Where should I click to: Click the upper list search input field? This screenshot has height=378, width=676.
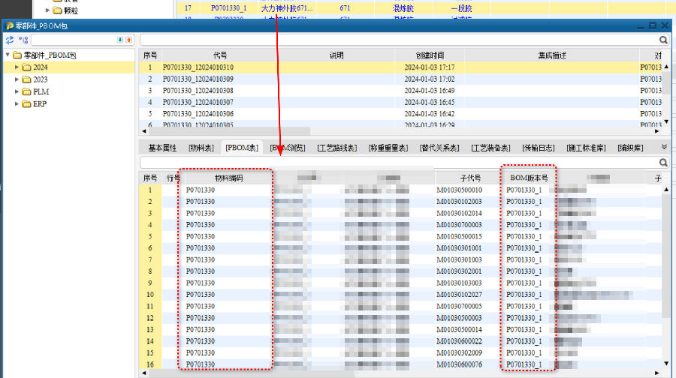click(x=400, y=40)
